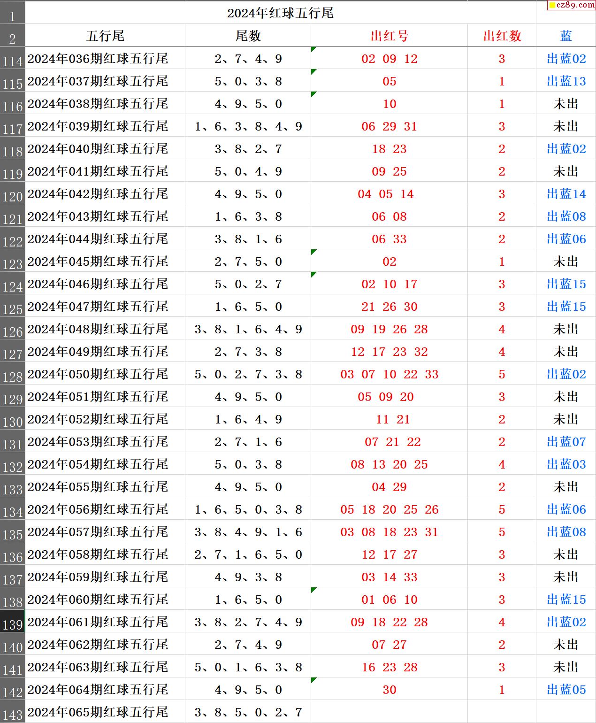Viewport: 596px width, 723px height.
Task: Click red numbers 05 18 20 25 26
Action: point(389,509)
